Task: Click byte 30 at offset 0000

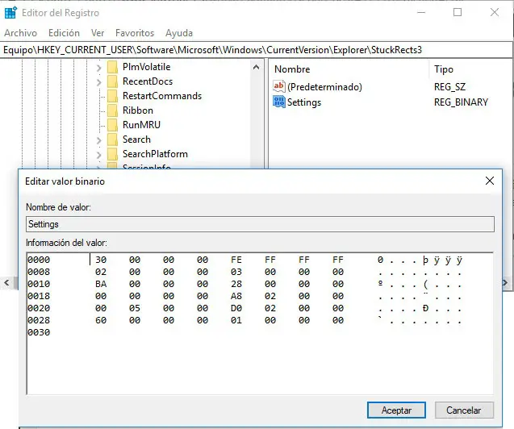Action: tap(101, 260)
